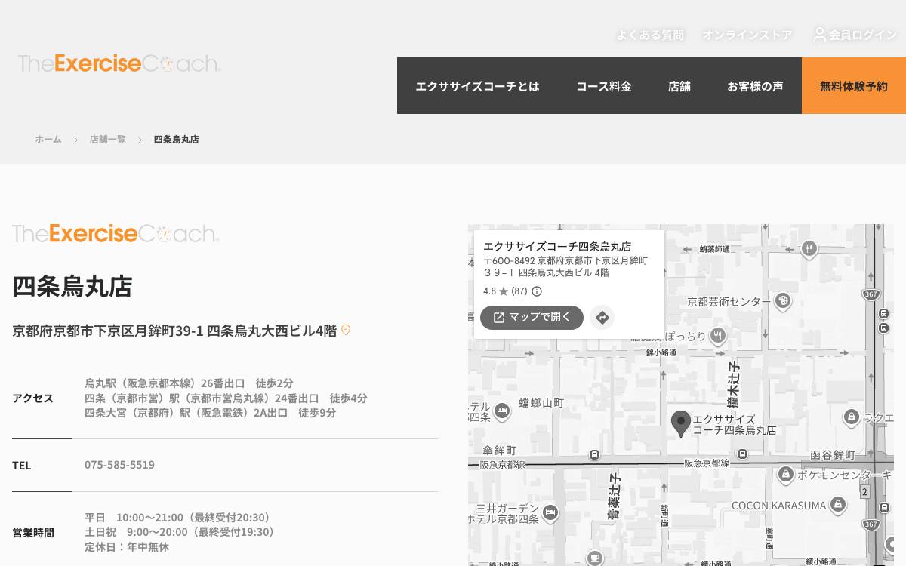Click 定休日:年中無休 text
The image size is (906, 566).
point(127,547)
